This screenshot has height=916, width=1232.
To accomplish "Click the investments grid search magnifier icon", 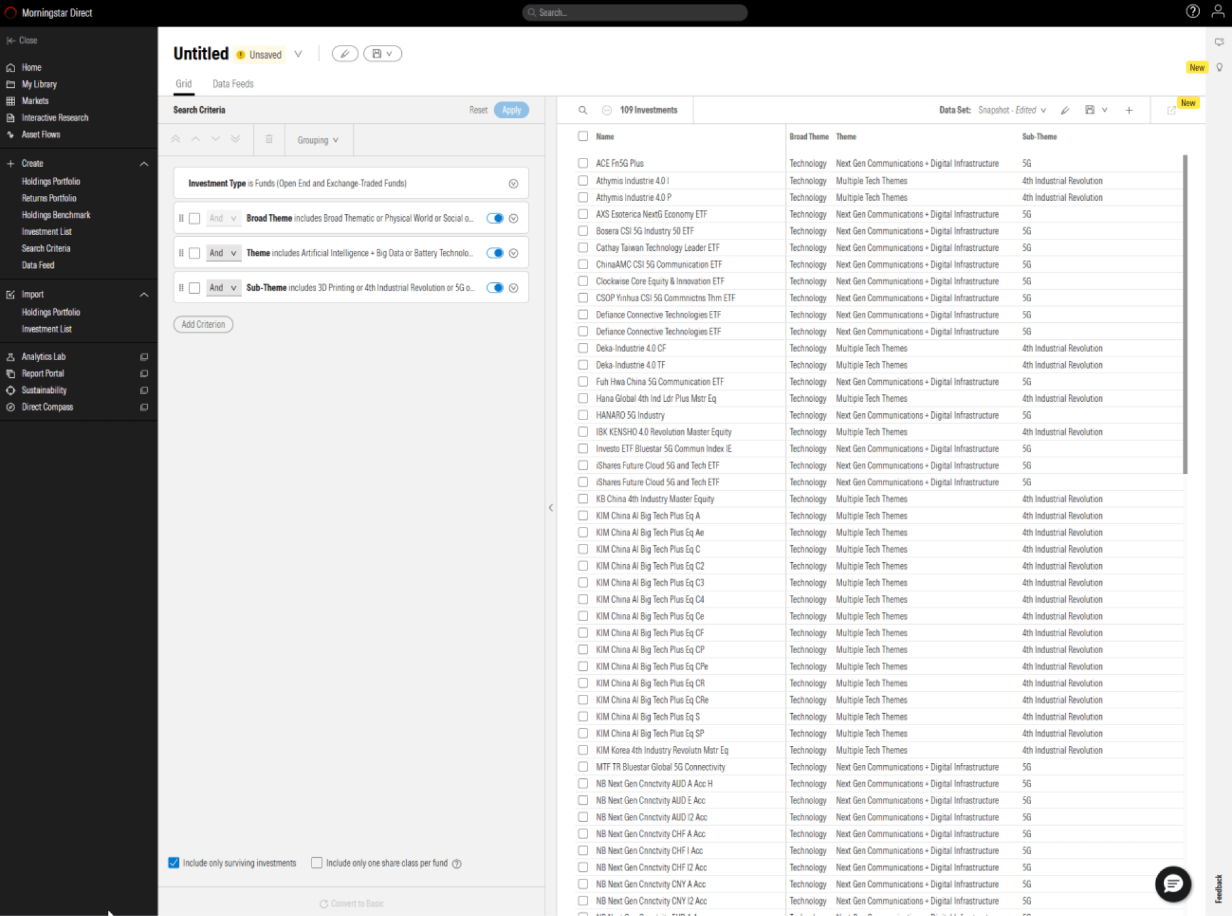I will (583, 110).
